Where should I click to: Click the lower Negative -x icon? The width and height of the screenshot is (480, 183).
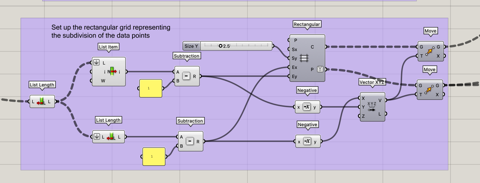[x=307, y=141]
